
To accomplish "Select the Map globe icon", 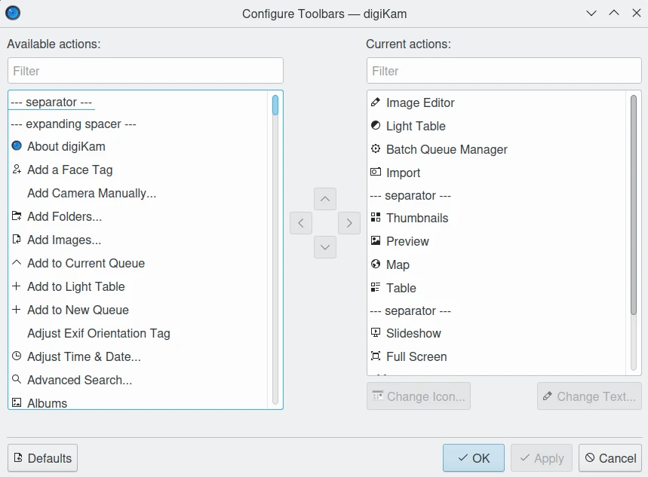I will point(376,264).
